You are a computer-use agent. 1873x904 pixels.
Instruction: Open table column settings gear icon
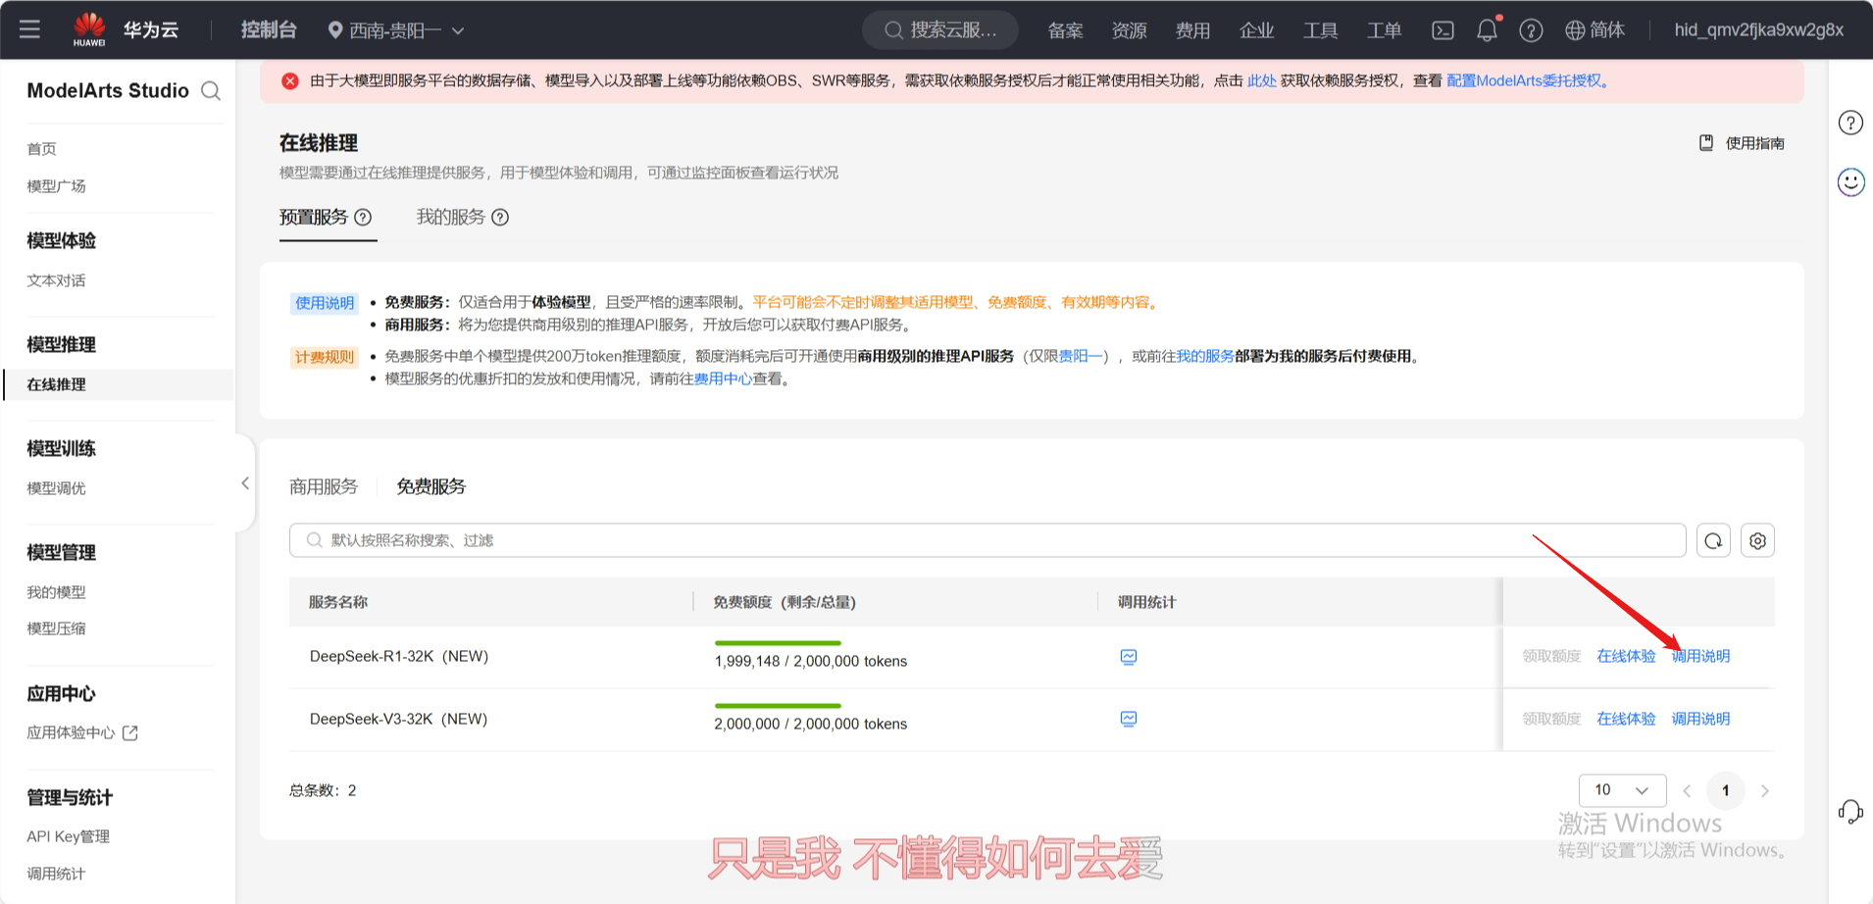pyautogui.click(x=1757, y=541)
